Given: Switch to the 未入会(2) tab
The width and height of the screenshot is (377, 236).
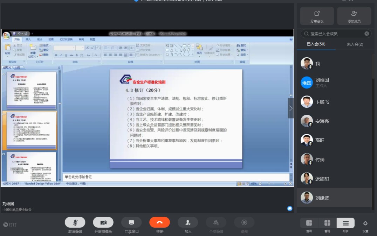Looking at the screenshot, I should click(355, 44).
